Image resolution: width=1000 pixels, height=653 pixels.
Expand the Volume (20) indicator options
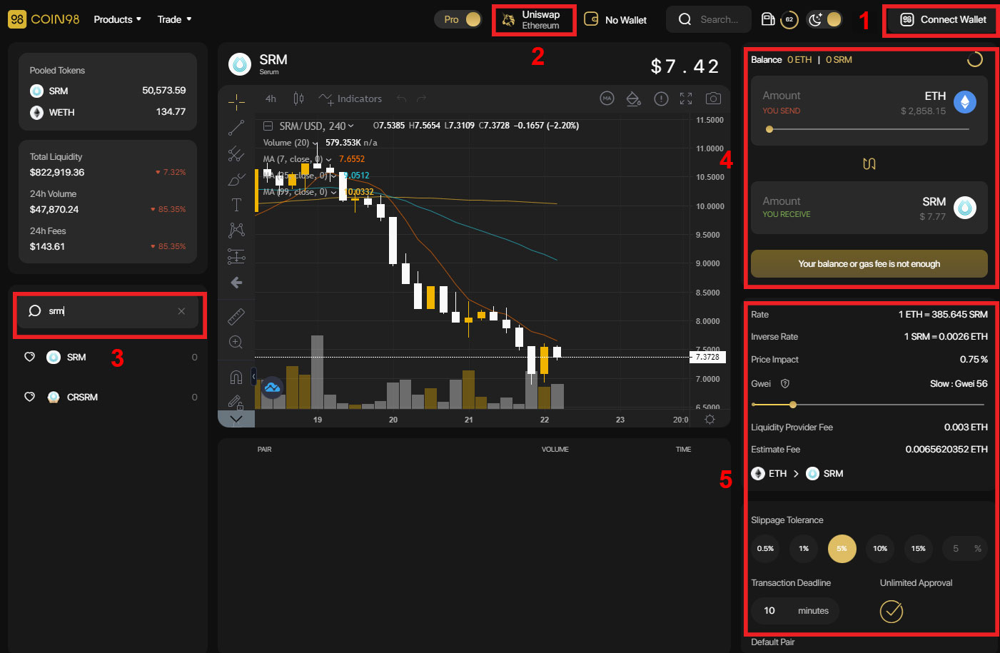tap(315, 143)
